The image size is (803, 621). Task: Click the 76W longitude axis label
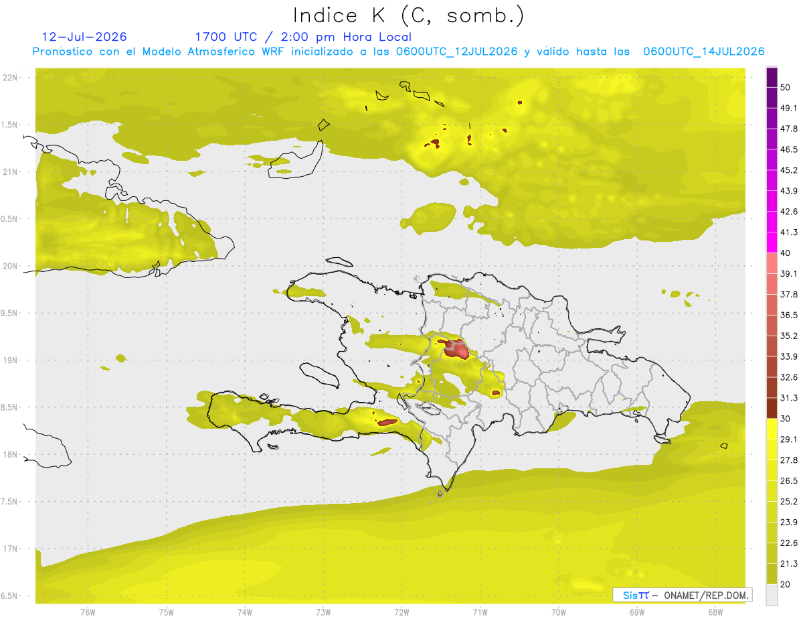click(x=88, y=612)
